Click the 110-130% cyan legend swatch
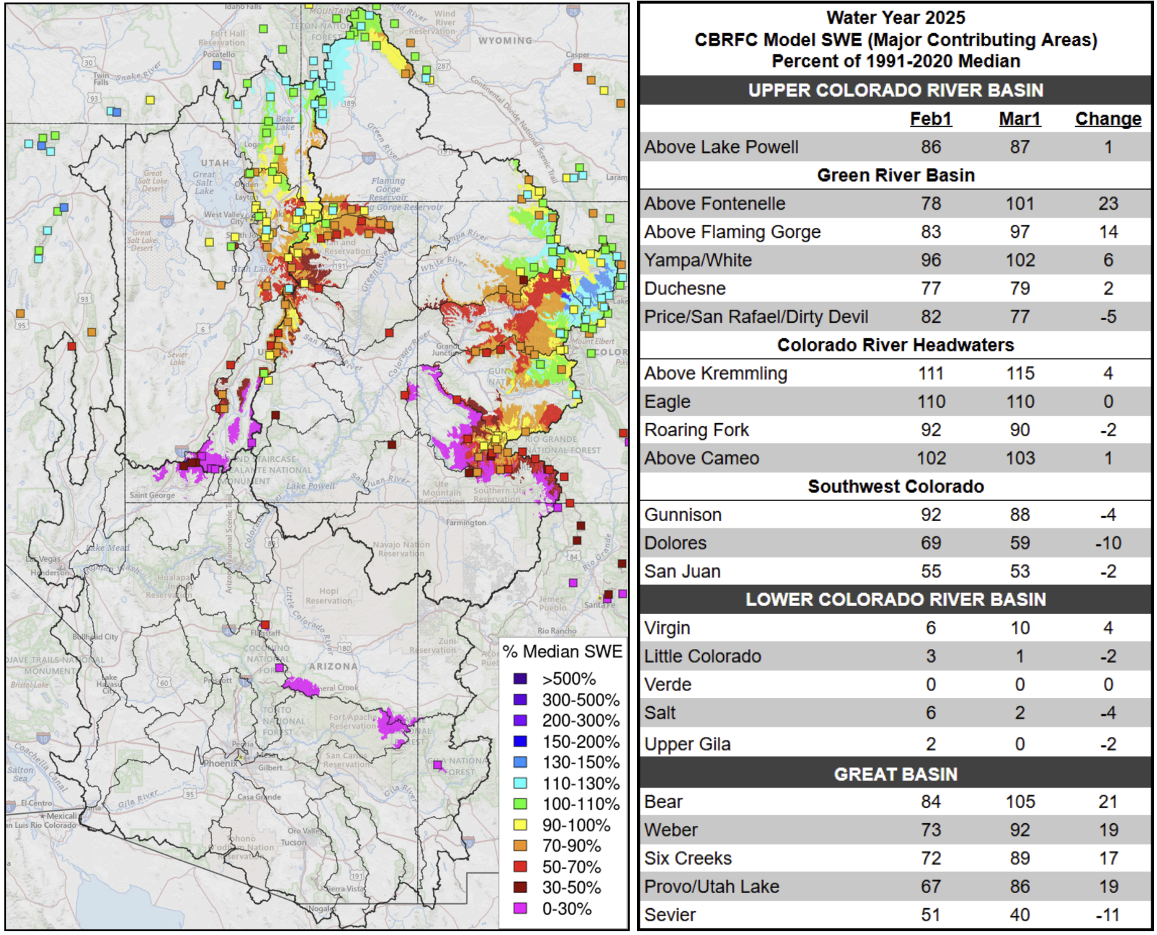 (x=520, y=783)
